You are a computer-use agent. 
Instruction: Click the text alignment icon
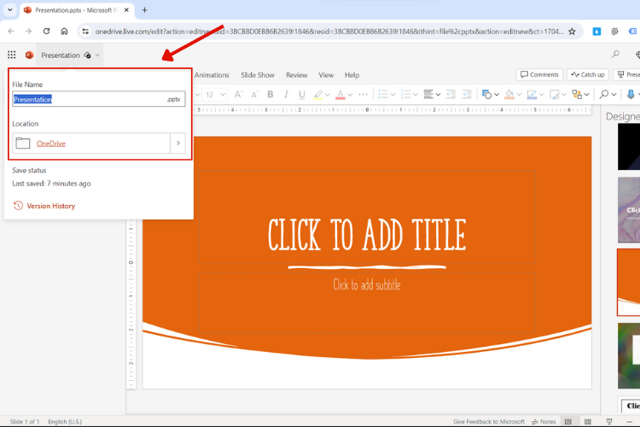(428, 95)
